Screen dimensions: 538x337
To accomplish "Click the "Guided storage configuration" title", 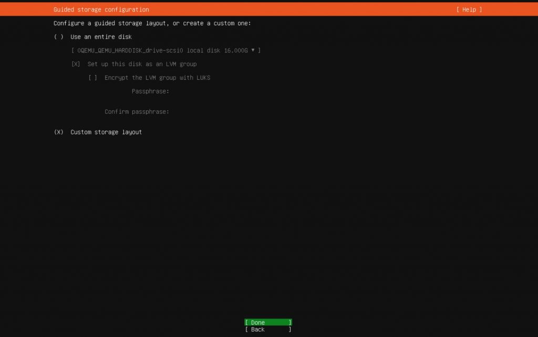I will (x=101, y=9).
